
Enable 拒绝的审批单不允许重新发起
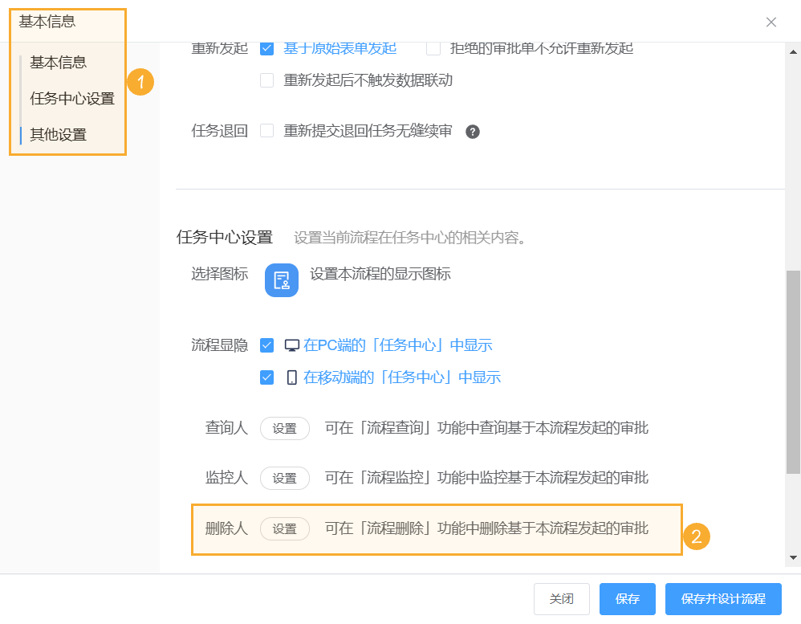[x=433, y=48]
